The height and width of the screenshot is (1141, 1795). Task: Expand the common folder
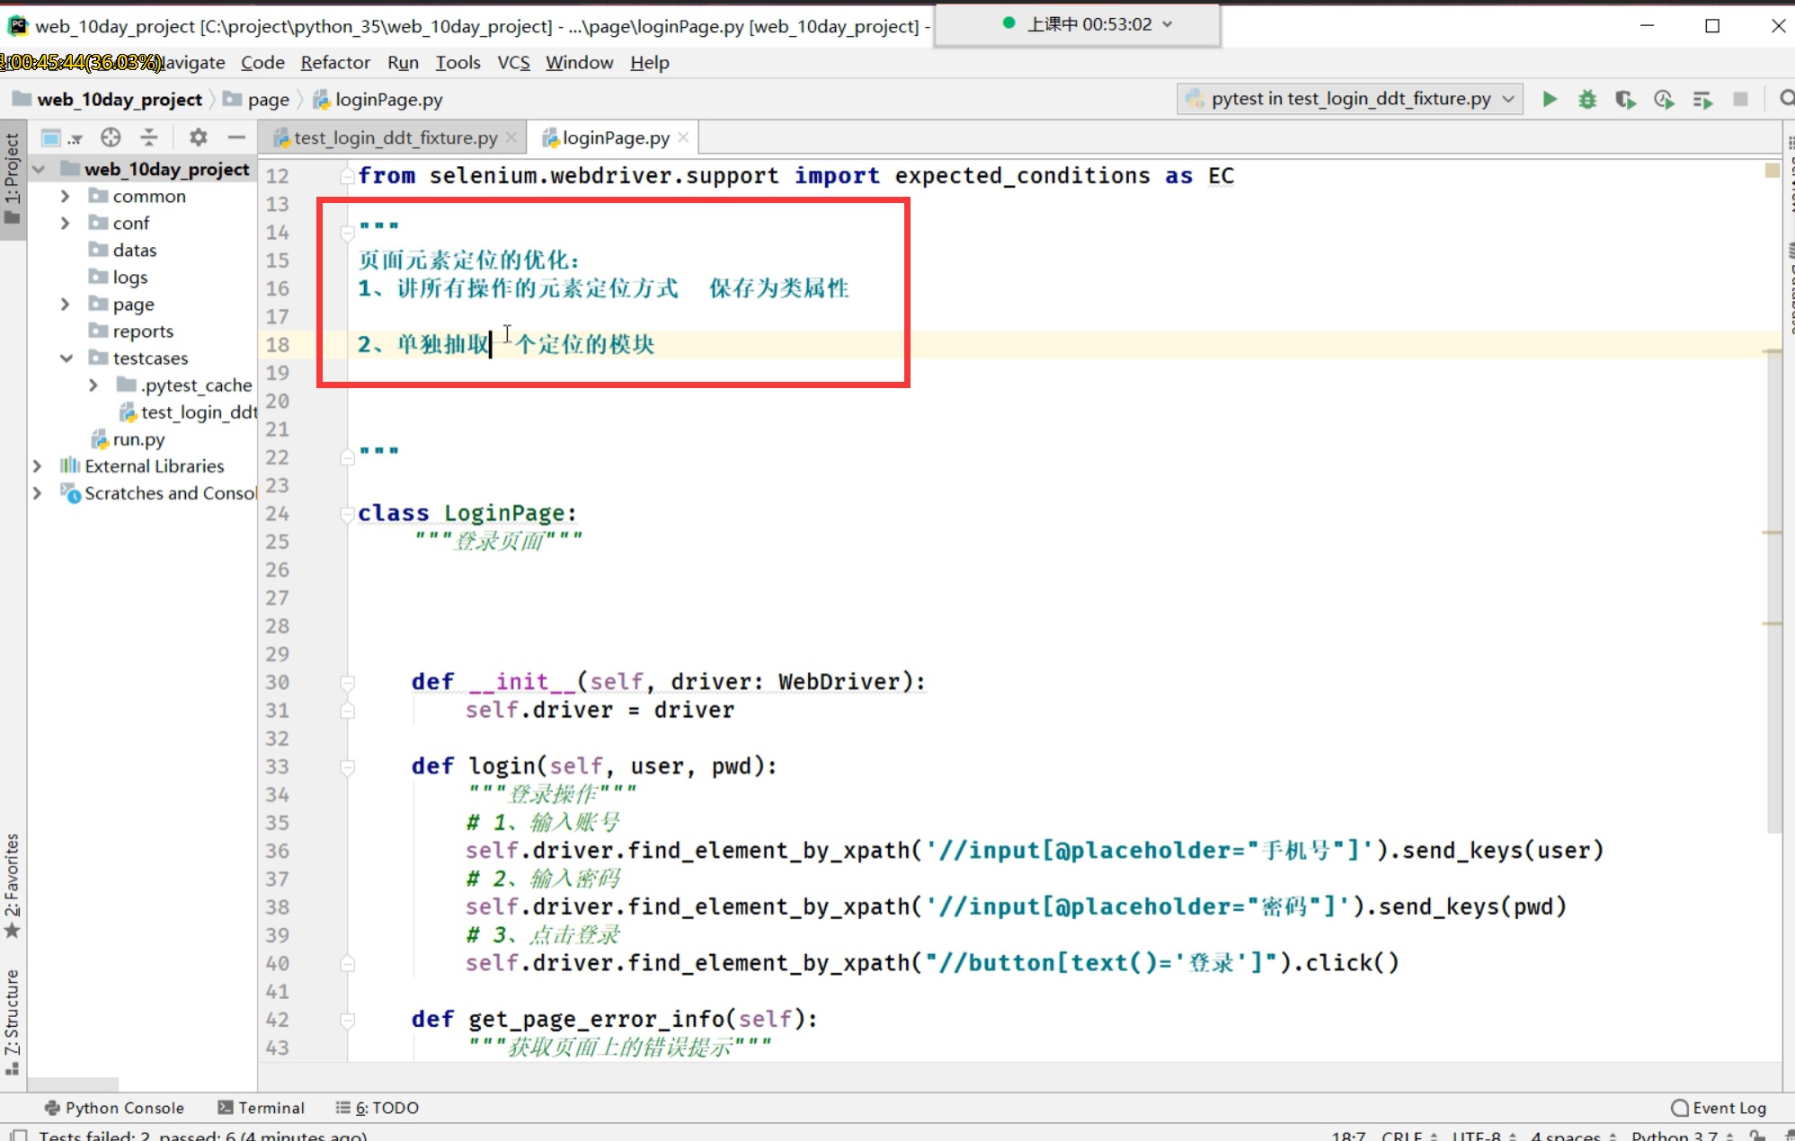coord(65,196)
